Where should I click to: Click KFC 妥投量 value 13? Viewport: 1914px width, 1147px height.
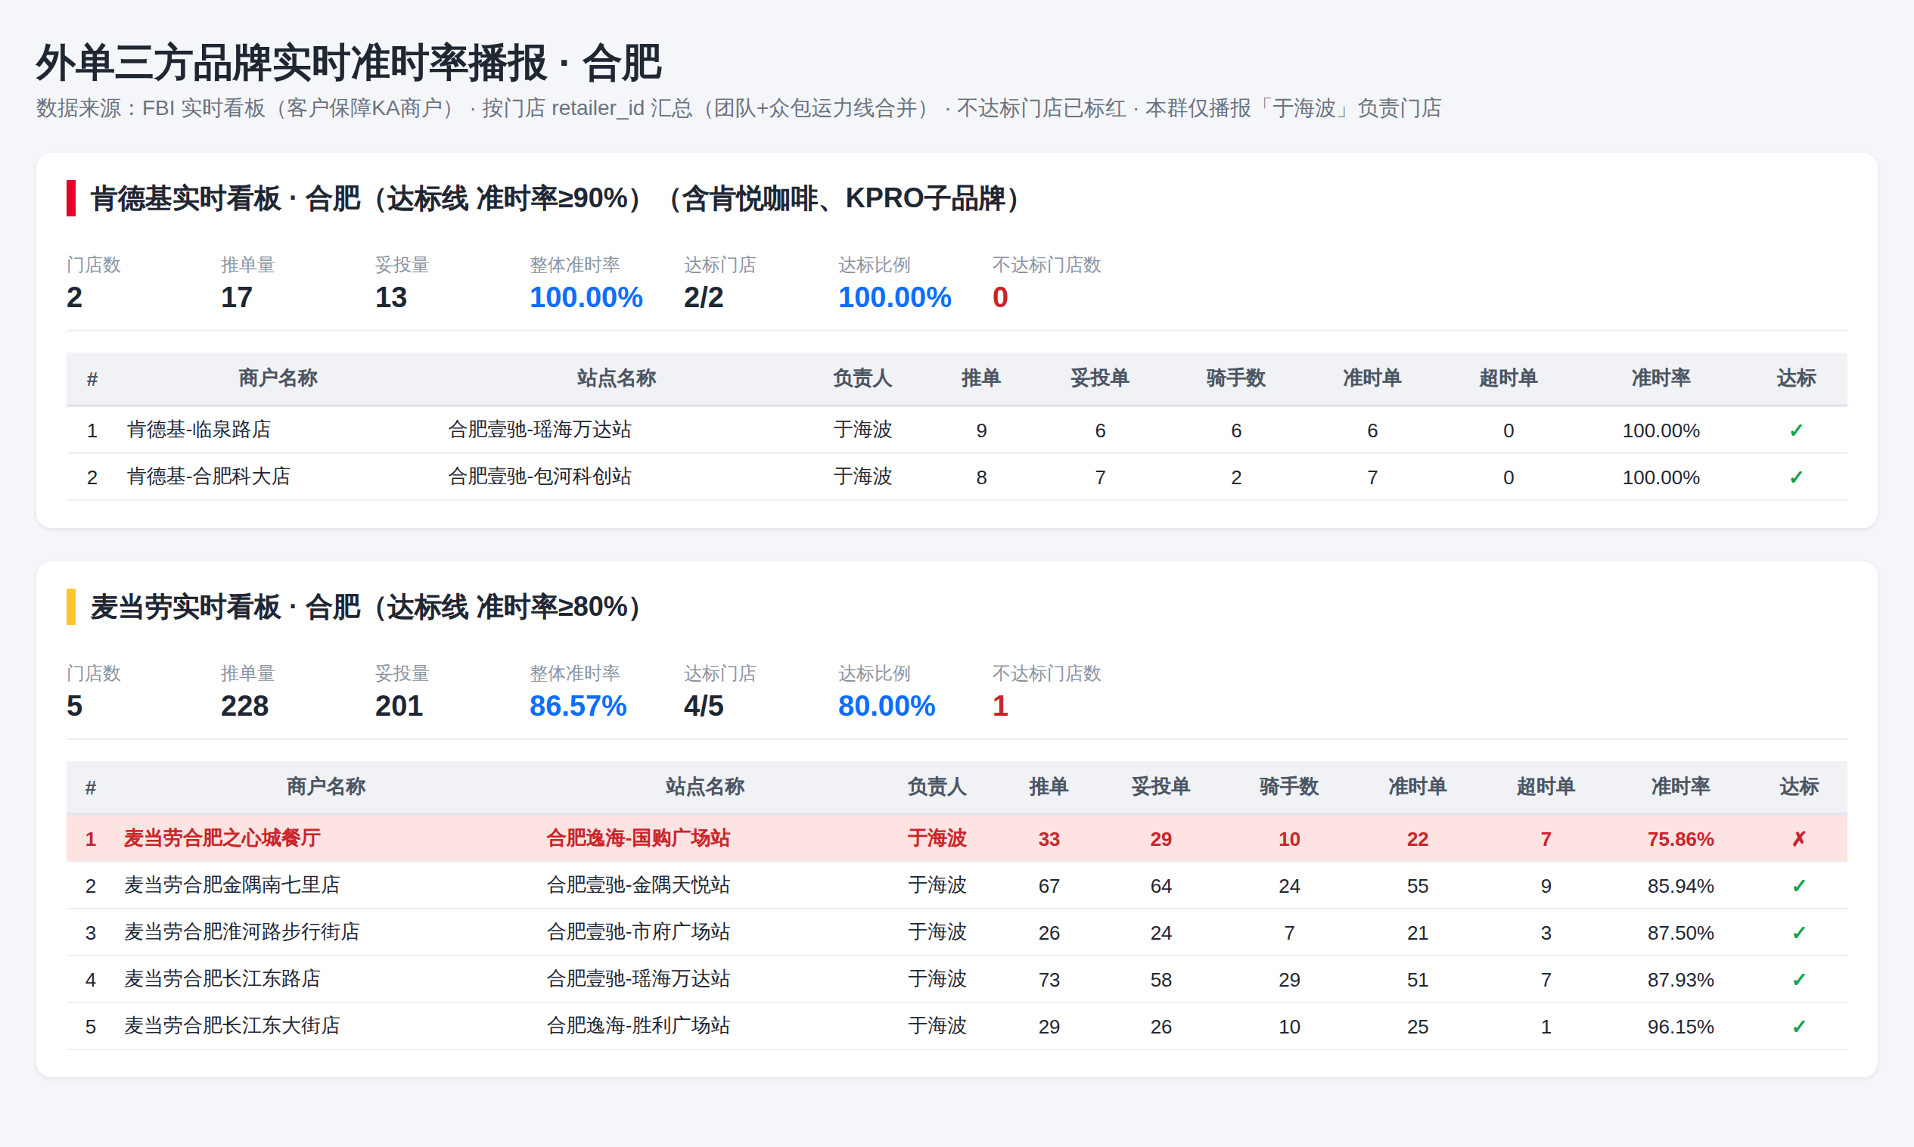pyautogui.click(x=391, y=297)
